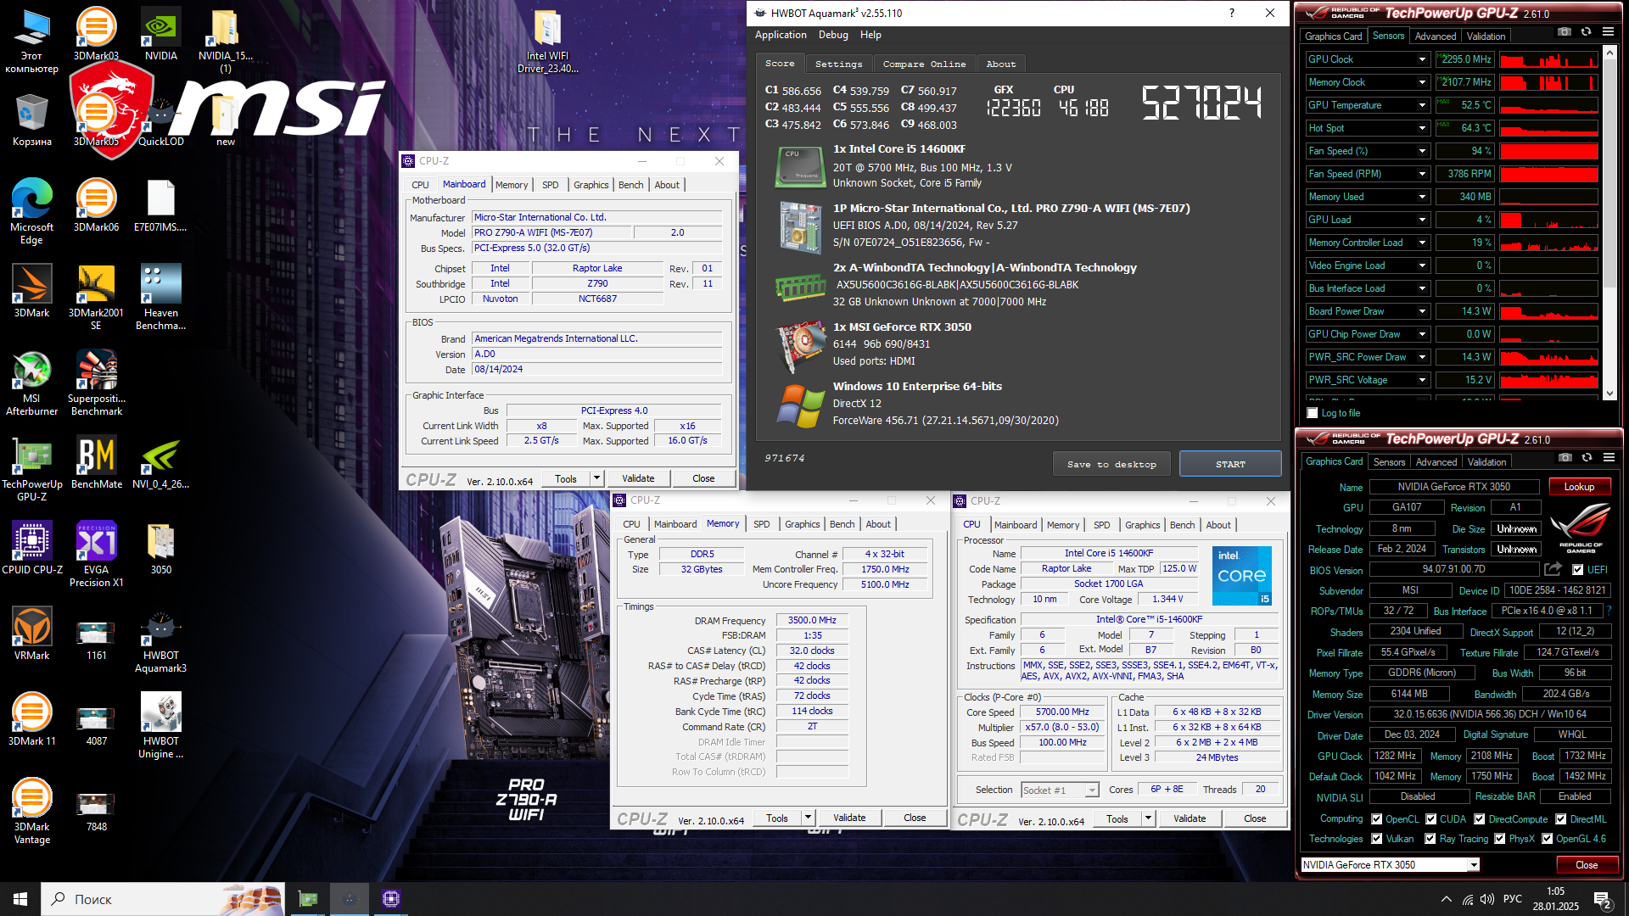Image resolution: width=1629 pixels, height=916 pixels.
Task: Expand the Fan Speed (RPM) sensor dropdown
Action: pyautogui.click(x=1422, y=174)
